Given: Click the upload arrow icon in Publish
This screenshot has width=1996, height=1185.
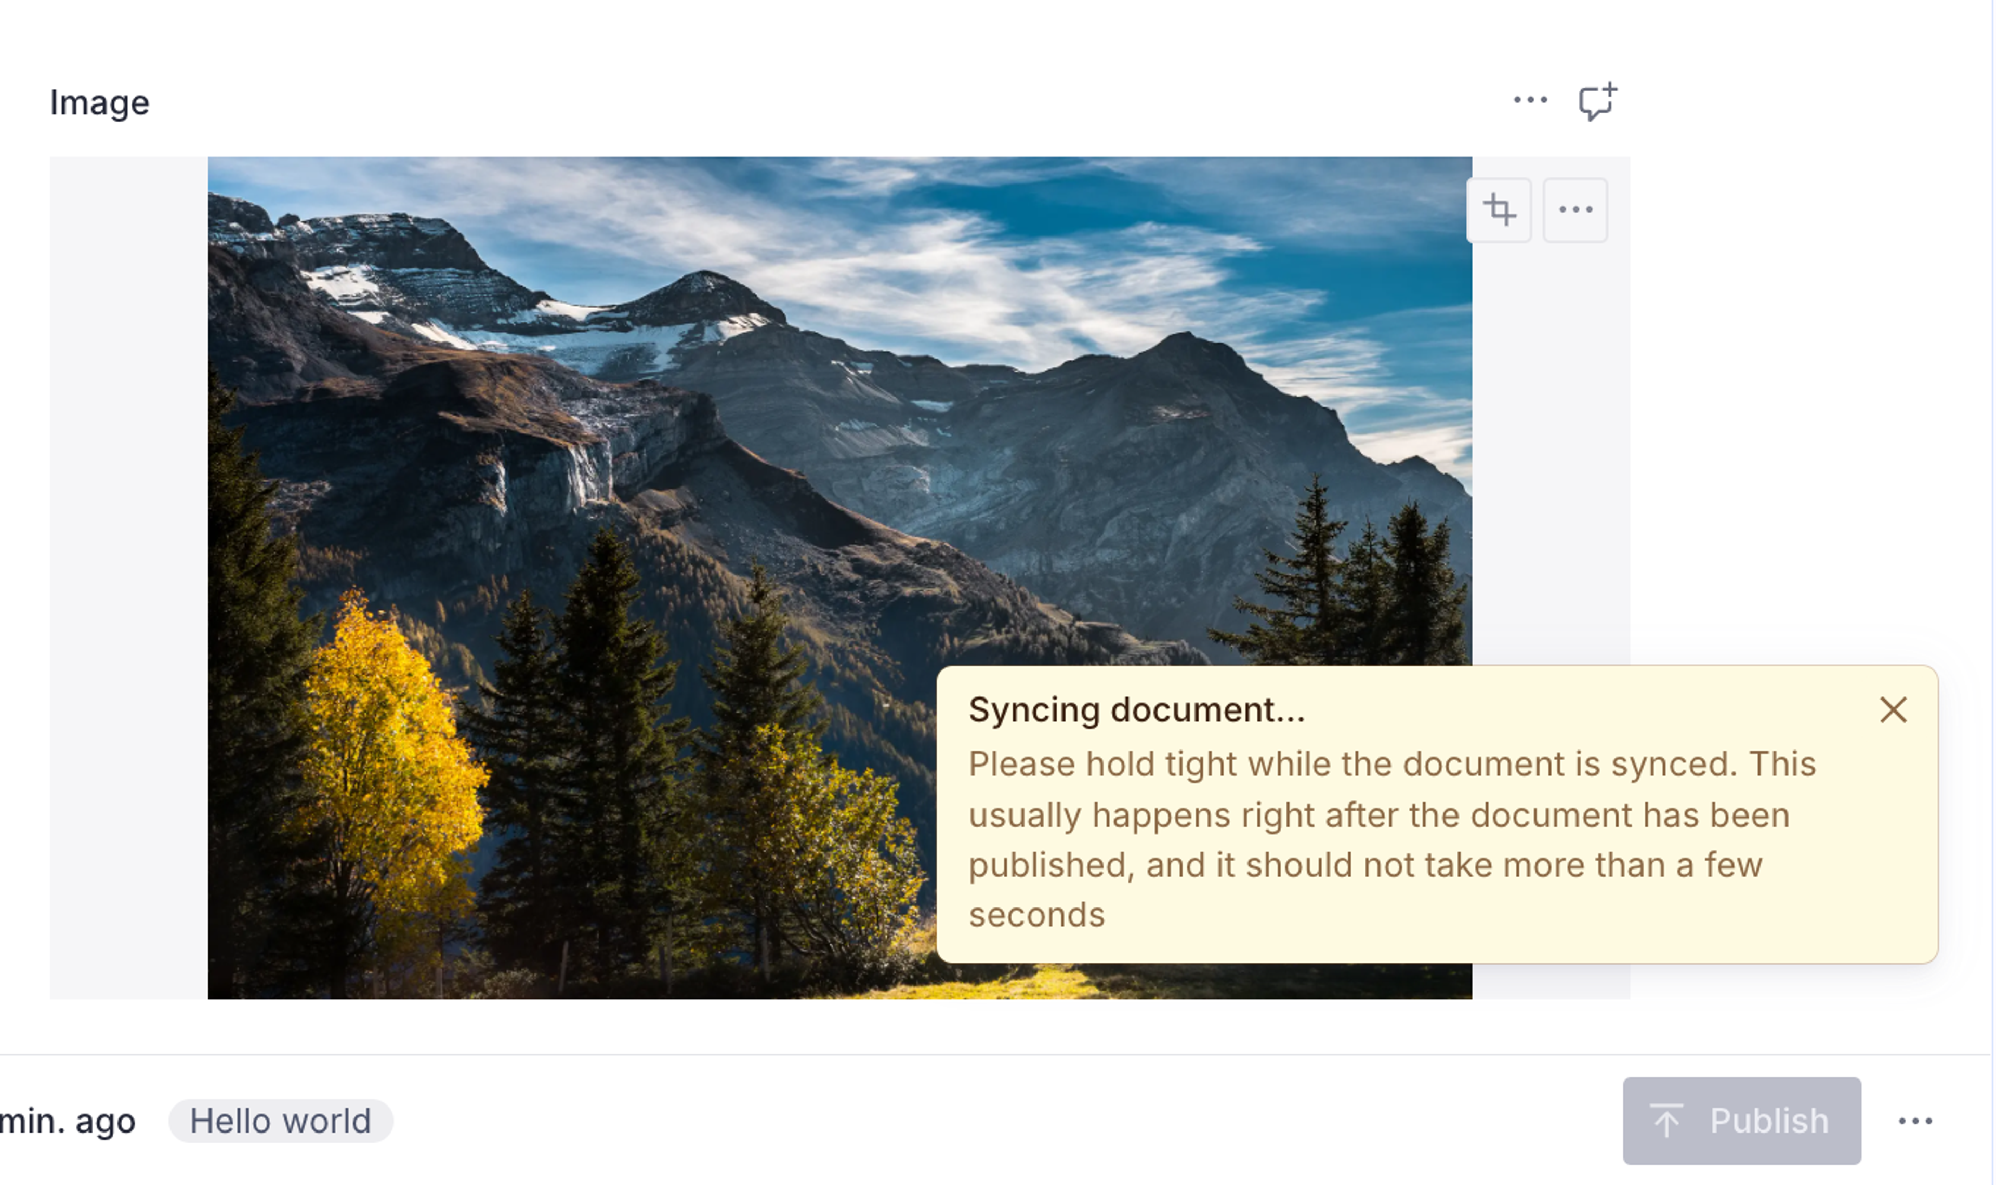Looking at the screenshot, I should click(1666, 1121).
